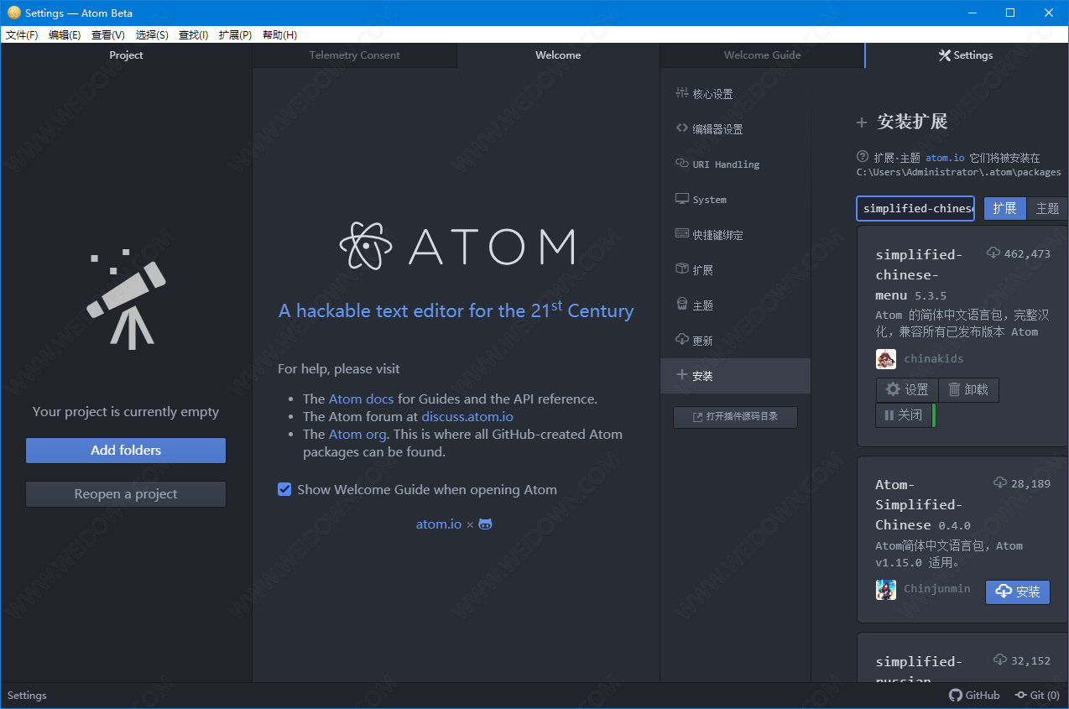
Task: Click the chinakids author avatar
Action: pos(886,359)
